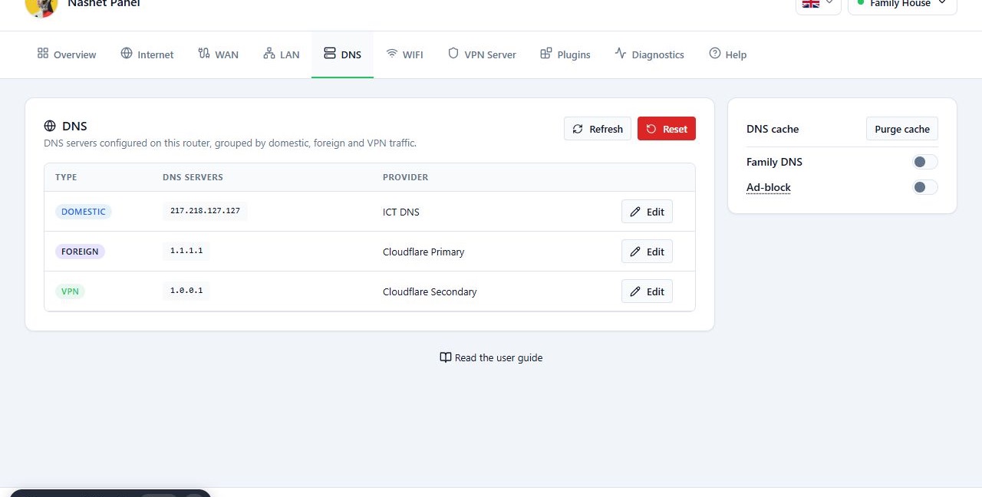Image resolution: width=982 pixels, height=497 pixels.
Task: Open the LAN settings tab
Action: (x=281, y=54)
